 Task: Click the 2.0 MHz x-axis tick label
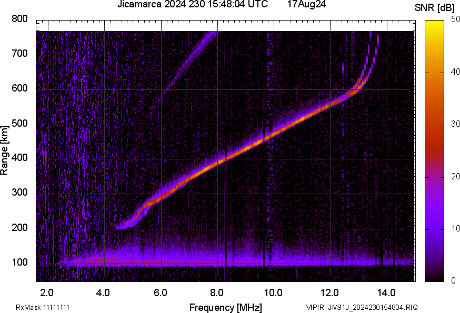tap(47, 292)
